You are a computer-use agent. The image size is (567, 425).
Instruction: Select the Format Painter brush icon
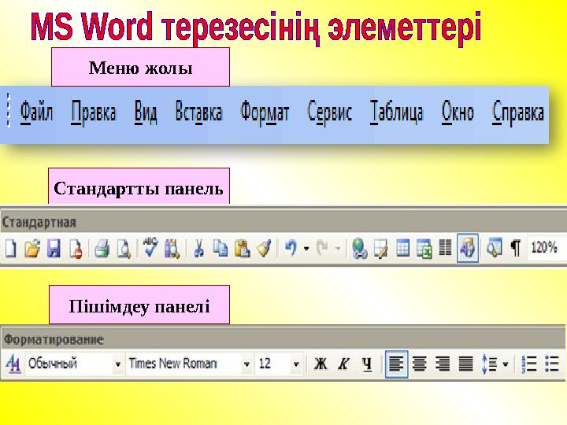tap(264, 249)
